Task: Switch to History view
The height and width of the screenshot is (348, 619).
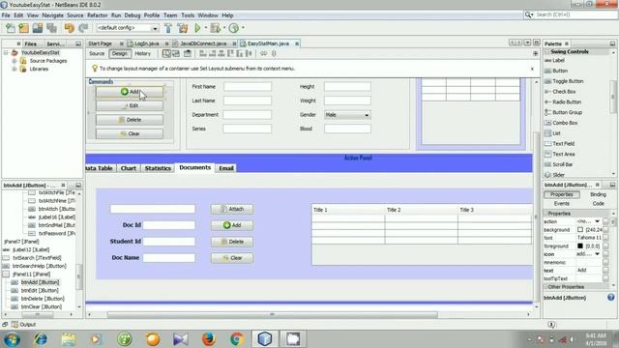Action: 143,54
